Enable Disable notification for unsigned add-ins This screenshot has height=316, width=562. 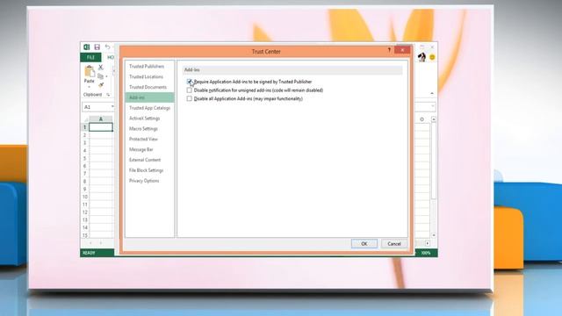coord(190,90)
